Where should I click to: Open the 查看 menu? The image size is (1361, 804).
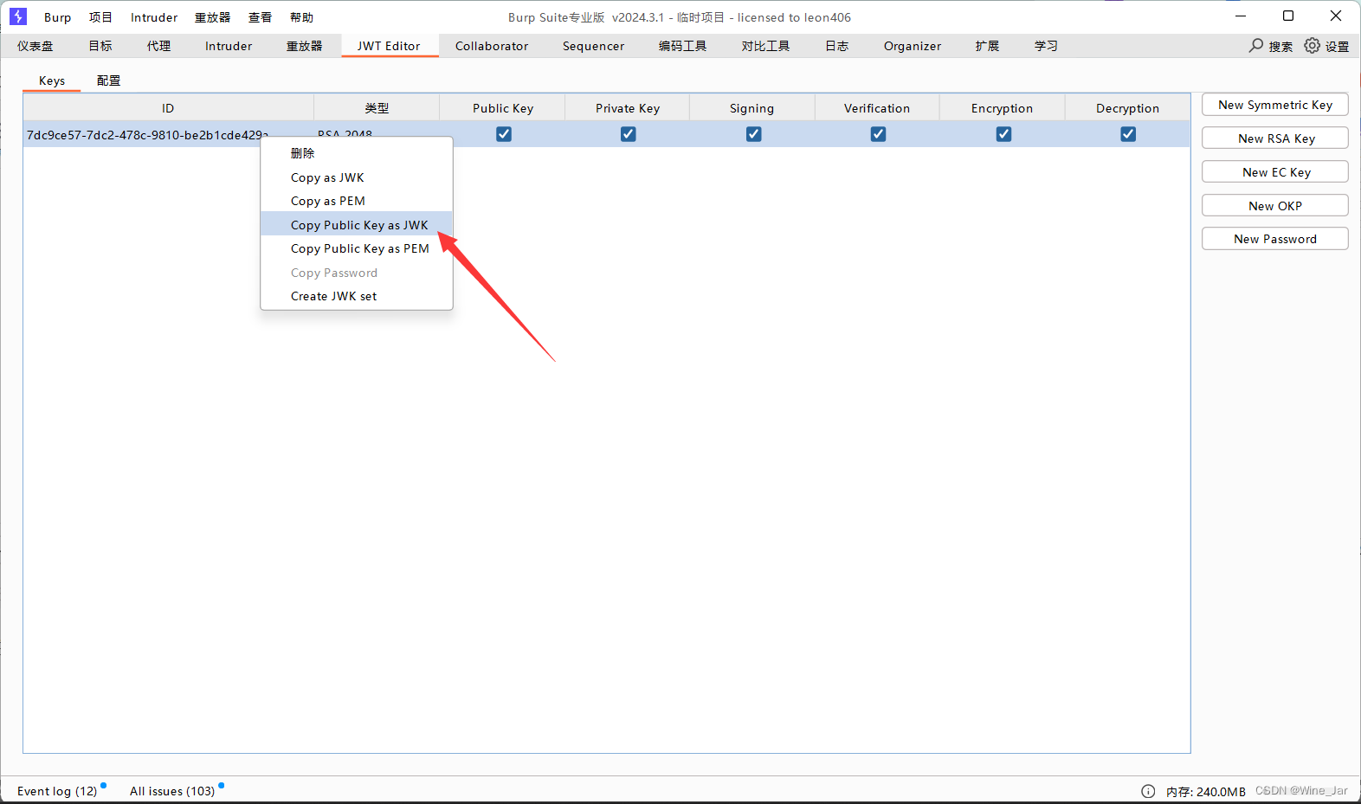[261, 17]
